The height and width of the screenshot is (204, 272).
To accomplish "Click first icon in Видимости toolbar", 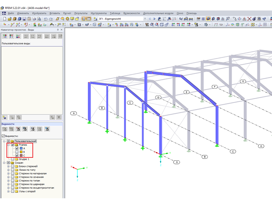I will coord(5,129).
